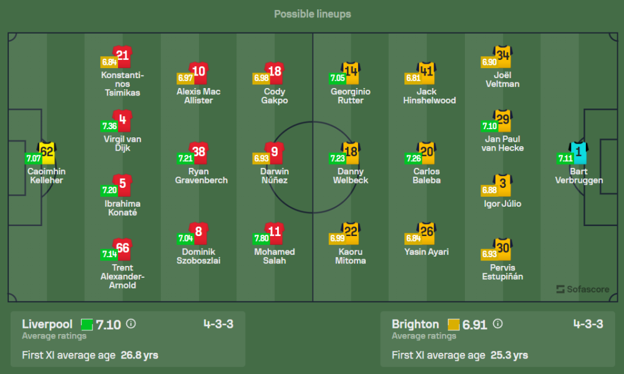The width and height of the screenshot is (624, 374).
Task: Click the Liverpool team name
Action: click(47, 324)
